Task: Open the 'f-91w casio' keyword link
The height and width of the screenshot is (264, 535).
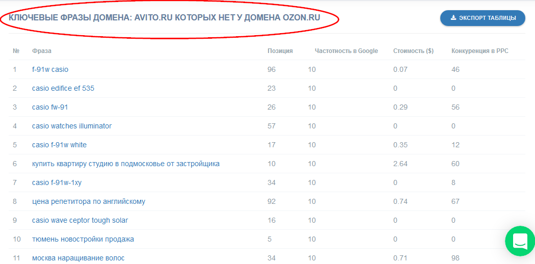Action: (x=50, y=69)
